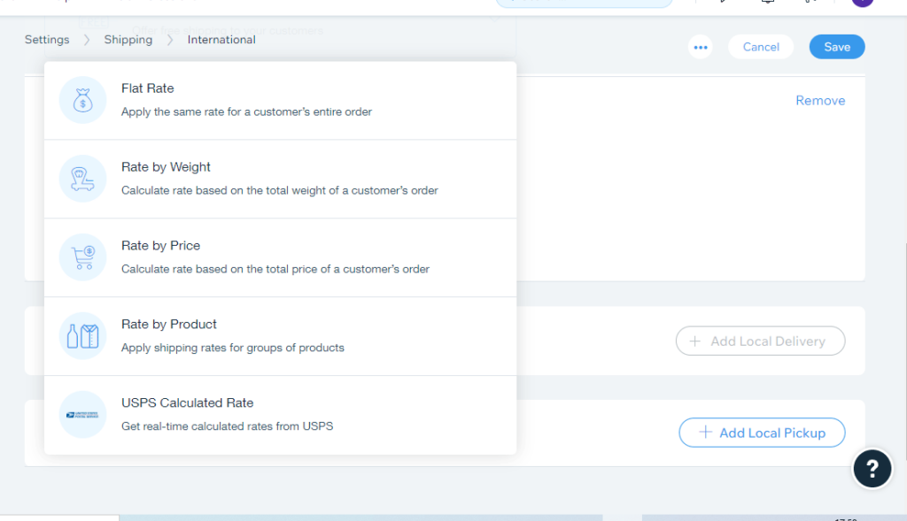The height and width of the screenshot is (521, 907).
Task: Select the Flat Rate option
Action: point(280,100)
